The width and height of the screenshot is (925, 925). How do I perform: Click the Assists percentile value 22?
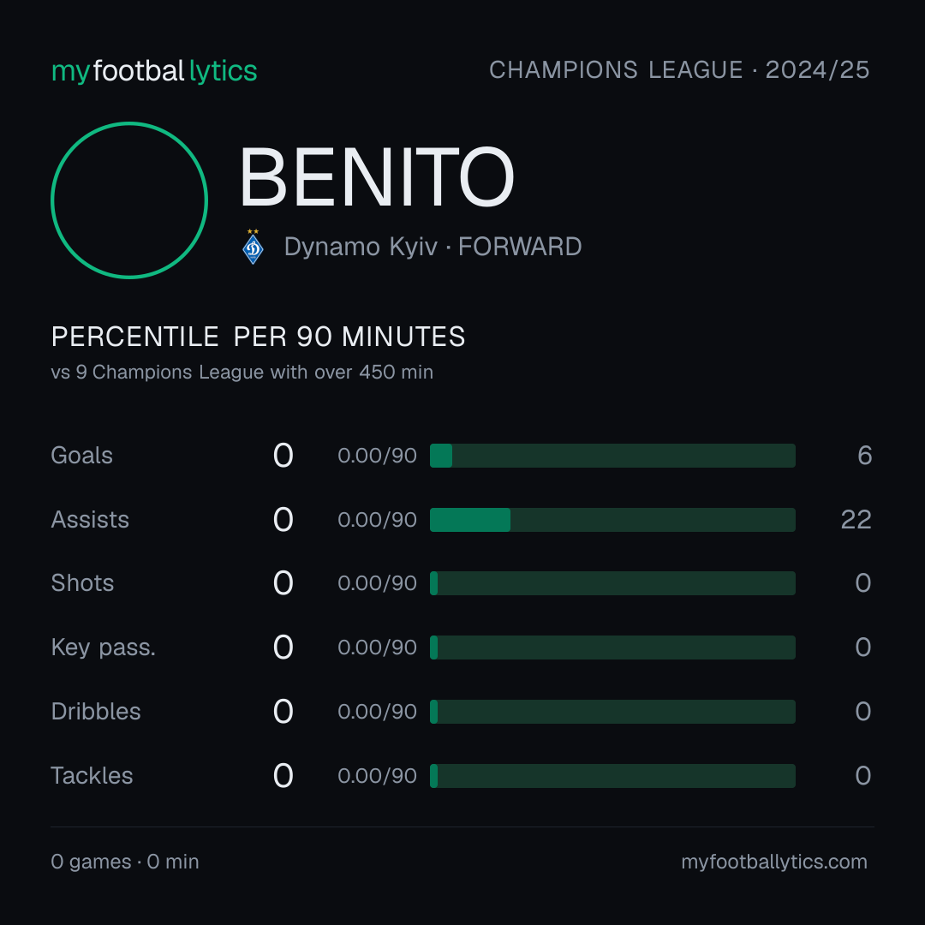(856, 520)
